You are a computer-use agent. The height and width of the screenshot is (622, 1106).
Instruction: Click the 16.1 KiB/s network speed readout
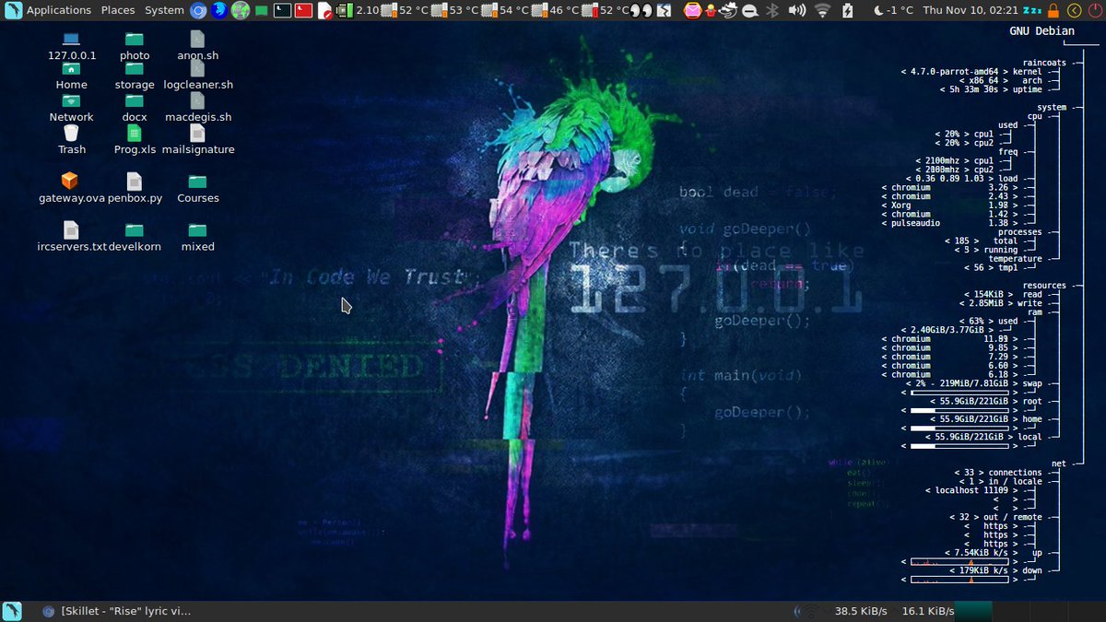tap(928, 611)
